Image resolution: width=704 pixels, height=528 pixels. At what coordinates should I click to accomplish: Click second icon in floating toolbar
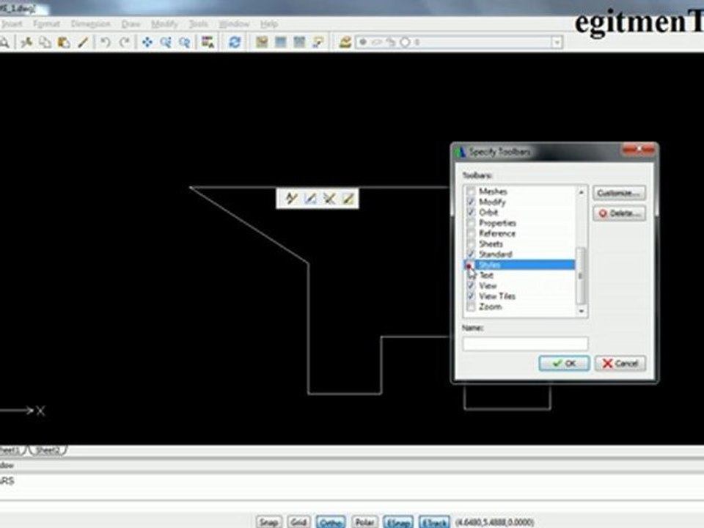pos(310,198)
